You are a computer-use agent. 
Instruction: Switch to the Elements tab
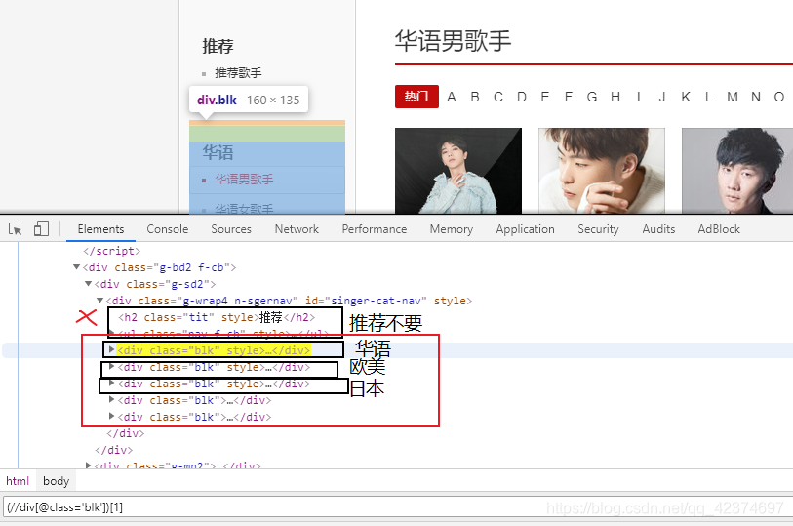pos(100,229)
